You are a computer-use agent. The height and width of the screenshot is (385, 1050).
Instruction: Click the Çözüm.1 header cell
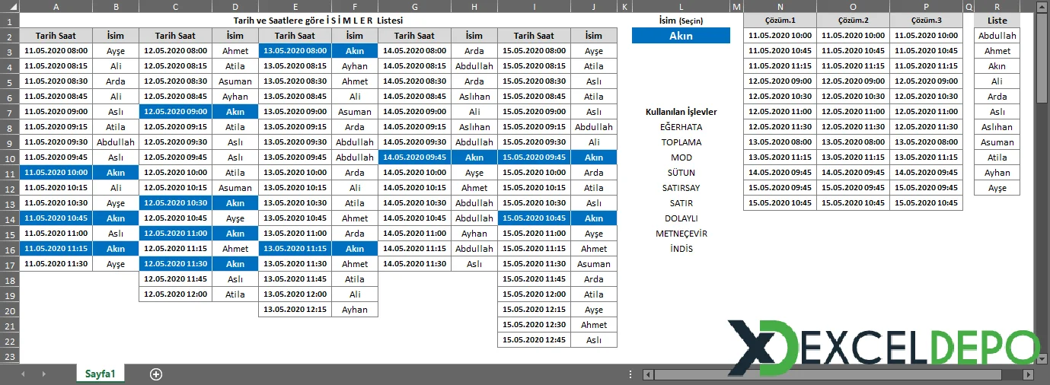click(x=780, y=21)
